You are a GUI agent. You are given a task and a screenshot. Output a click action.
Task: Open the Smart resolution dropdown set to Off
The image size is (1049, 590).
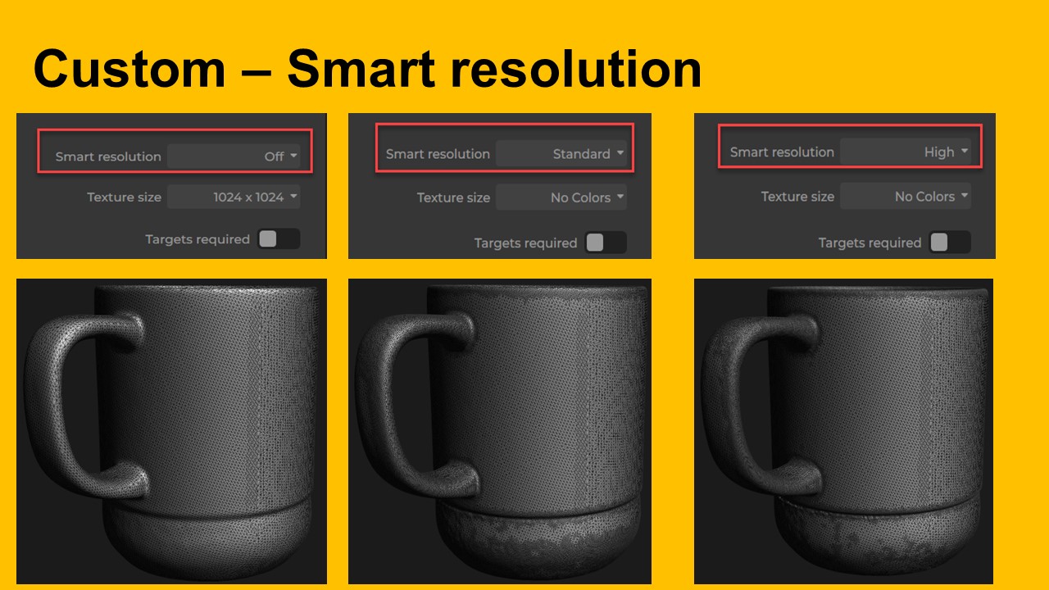point(234,156)
